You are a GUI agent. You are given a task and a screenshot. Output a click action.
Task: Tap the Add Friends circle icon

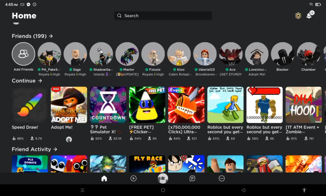(x=23, y=54)
